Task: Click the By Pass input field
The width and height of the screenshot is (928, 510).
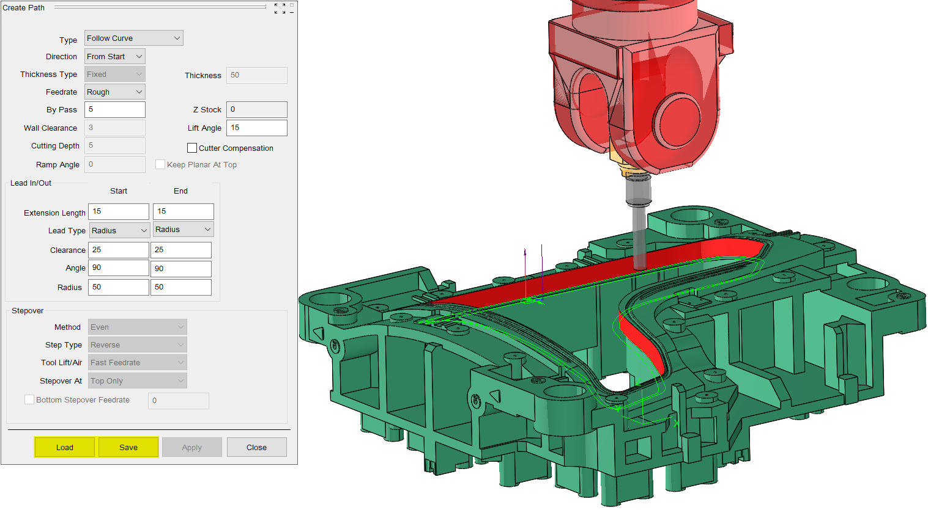Action: point(115,110)
